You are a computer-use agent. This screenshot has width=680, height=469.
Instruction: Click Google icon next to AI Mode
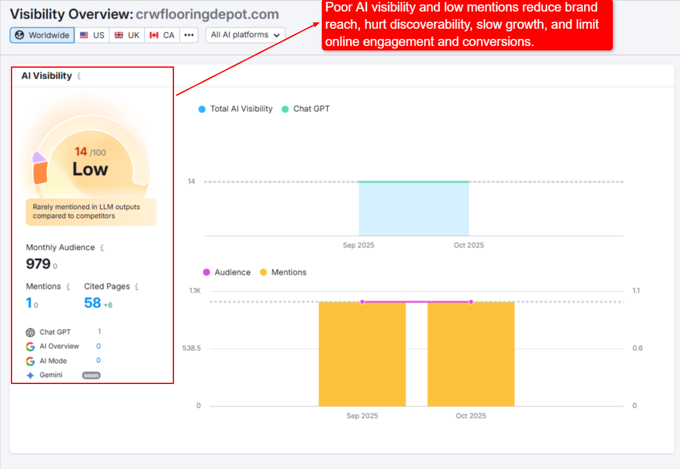[x=30, y=361]
